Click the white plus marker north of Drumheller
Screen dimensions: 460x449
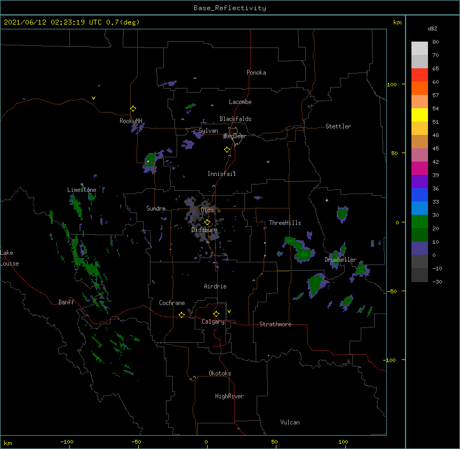327,200
